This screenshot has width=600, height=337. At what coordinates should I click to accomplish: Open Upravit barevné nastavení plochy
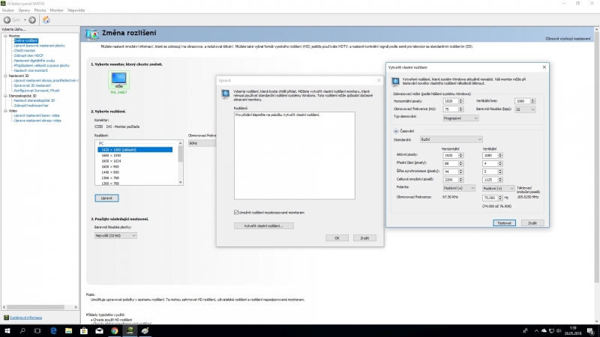40,46
